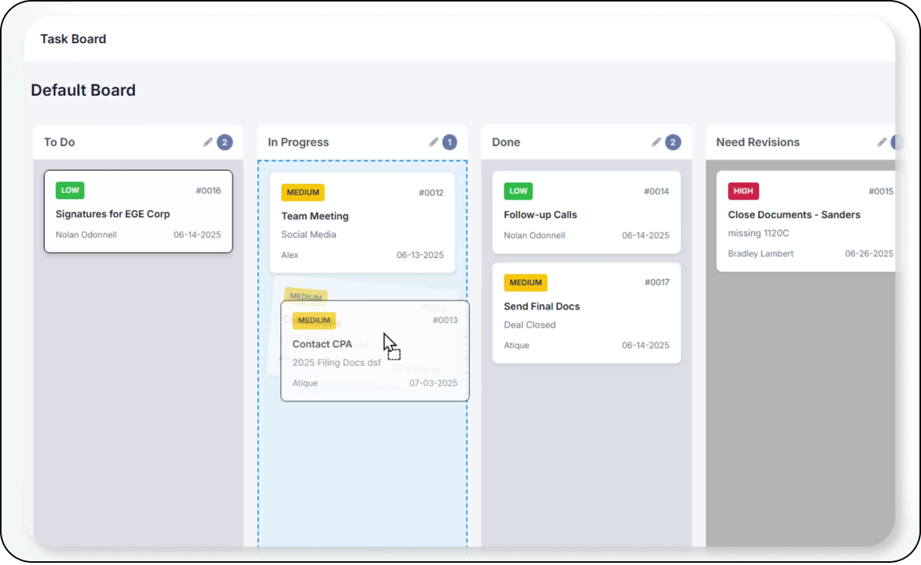This screenshot has height=565, width=921.
Task: Click the In Progress task count badge
Action: click(x=449, y=142)
